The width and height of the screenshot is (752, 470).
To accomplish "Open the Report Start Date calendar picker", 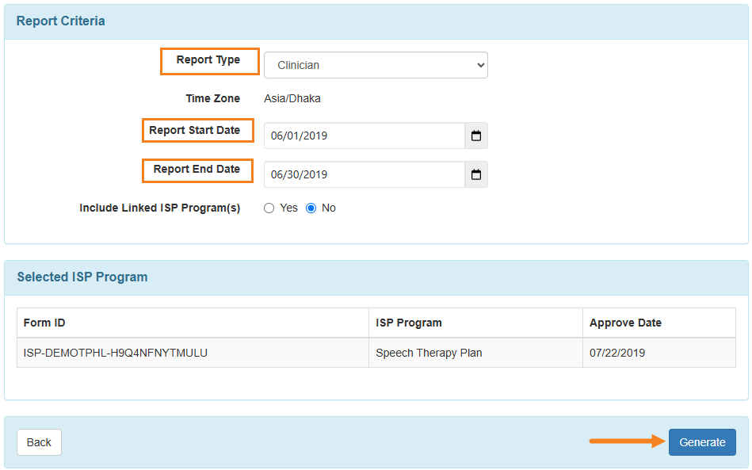I will [475, 136].
